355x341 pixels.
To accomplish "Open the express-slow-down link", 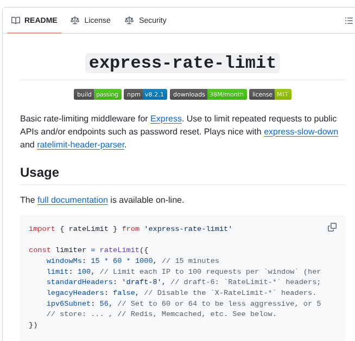I will click(x=301, y=132).
